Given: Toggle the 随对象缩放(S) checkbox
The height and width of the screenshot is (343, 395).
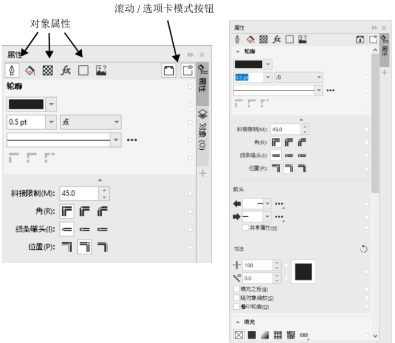Looking at the screenshot, I should (x=237, y=298).
